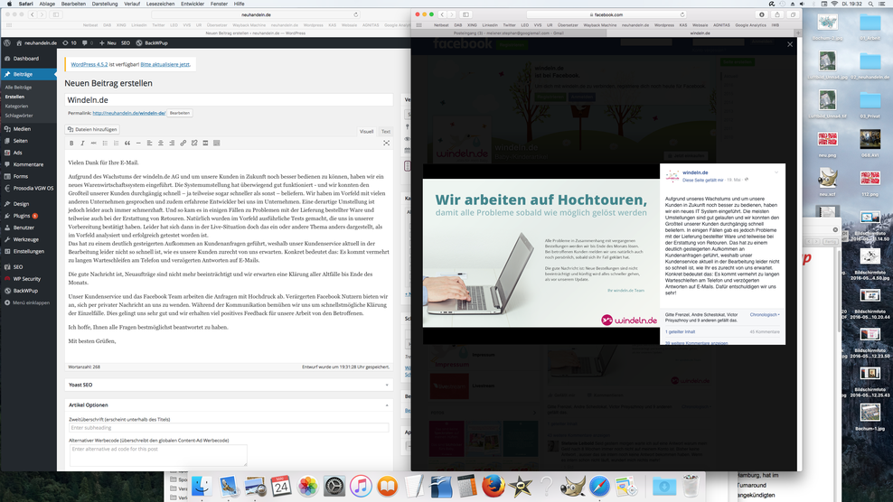The width and height of the screenshot is (893, 502).
Task: Open the post options arrow next to windeln.de
Action: click(x=775, y=172)
